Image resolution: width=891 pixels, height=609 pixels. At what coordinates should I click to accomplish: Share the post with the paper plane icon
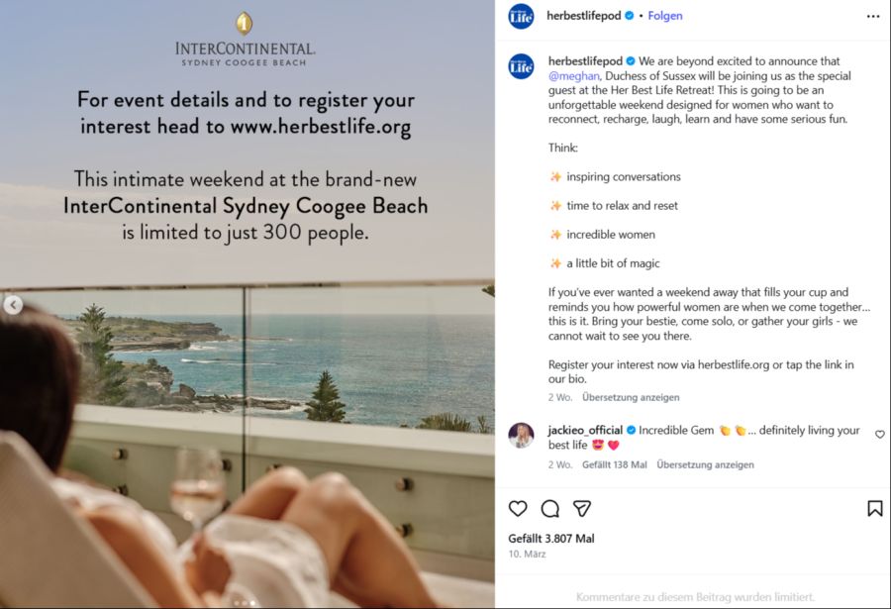coord(582,508)
